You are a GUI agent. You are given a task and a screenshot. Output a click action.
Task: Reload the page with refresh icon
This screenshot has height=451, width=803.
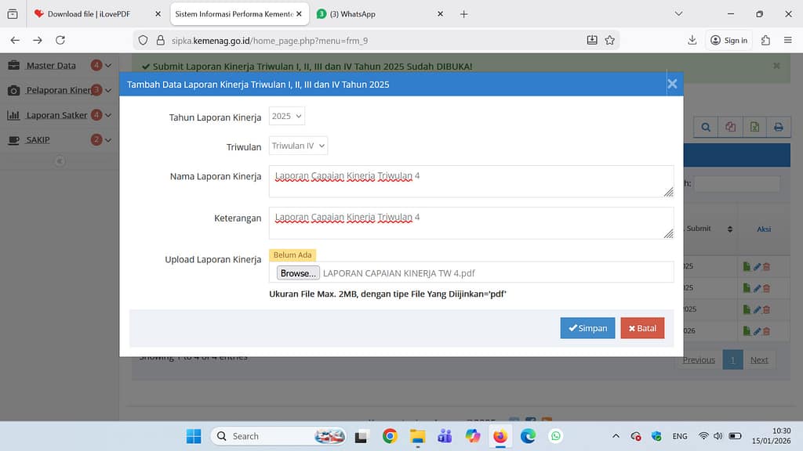click(x=60, y=40)
